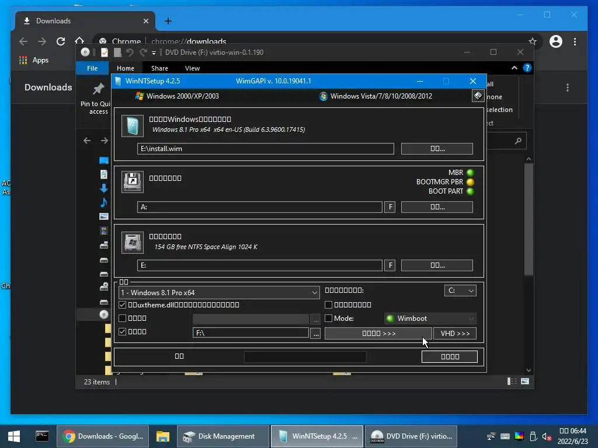Screen dimensions: 598x448
Task: Collapse the Explorer ribbon with chevron
Action: point(514,68)
